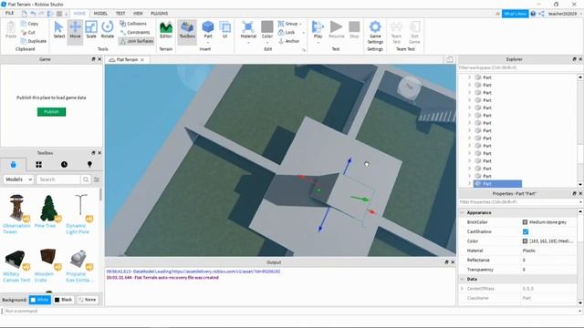Open the Models category dropdown
584x328 pixels.
tap(18, 179)
